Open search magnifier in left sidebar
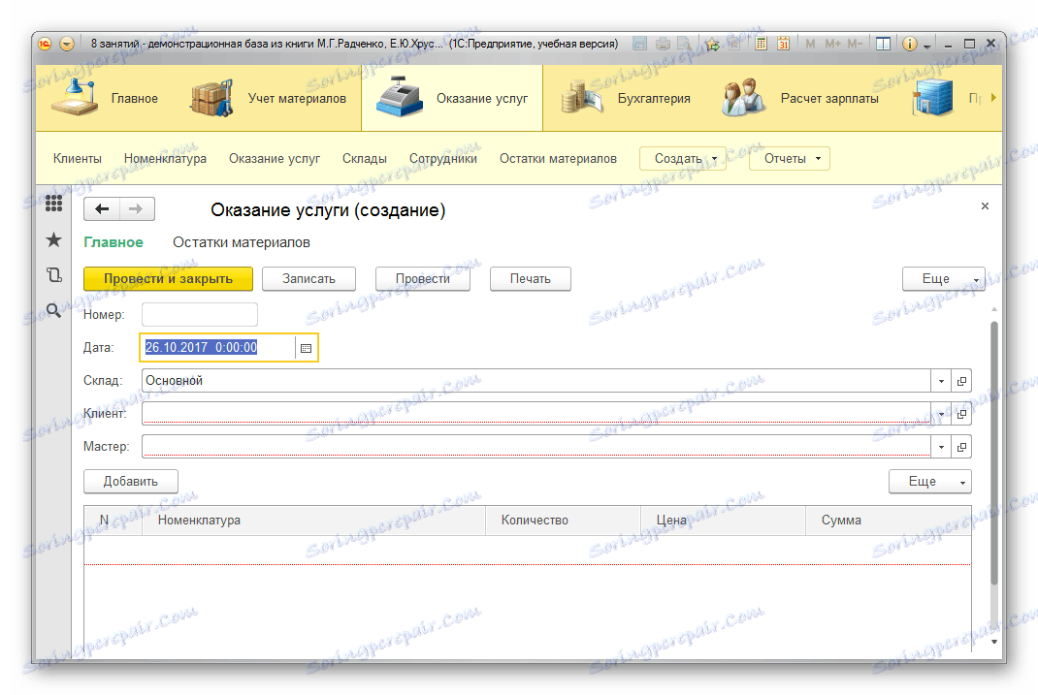The height and width of the screenshot is (695, 1038). [53, 310]
